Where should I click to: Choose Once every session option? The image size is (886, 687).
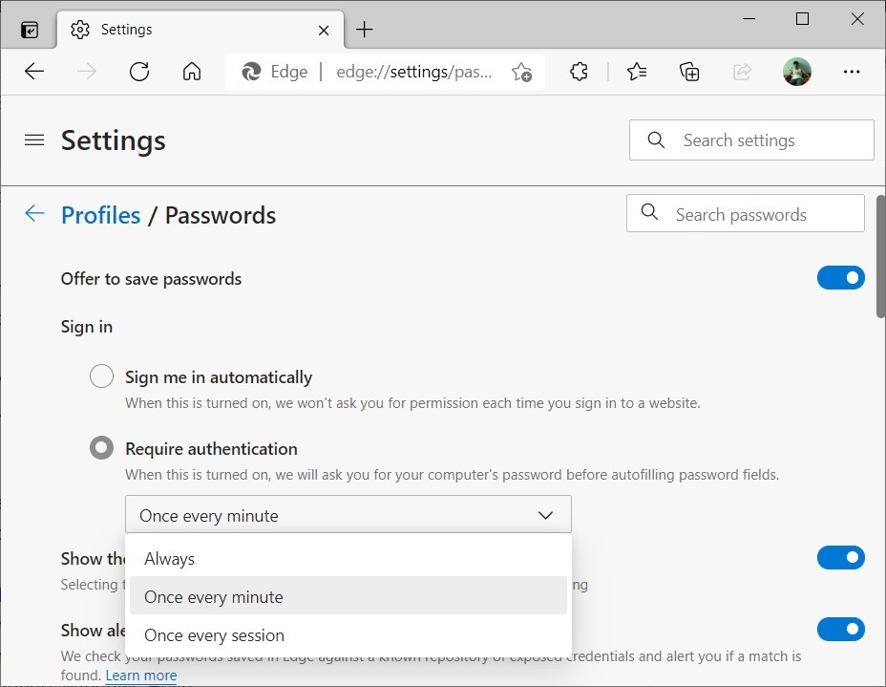[x=214, y=635]
